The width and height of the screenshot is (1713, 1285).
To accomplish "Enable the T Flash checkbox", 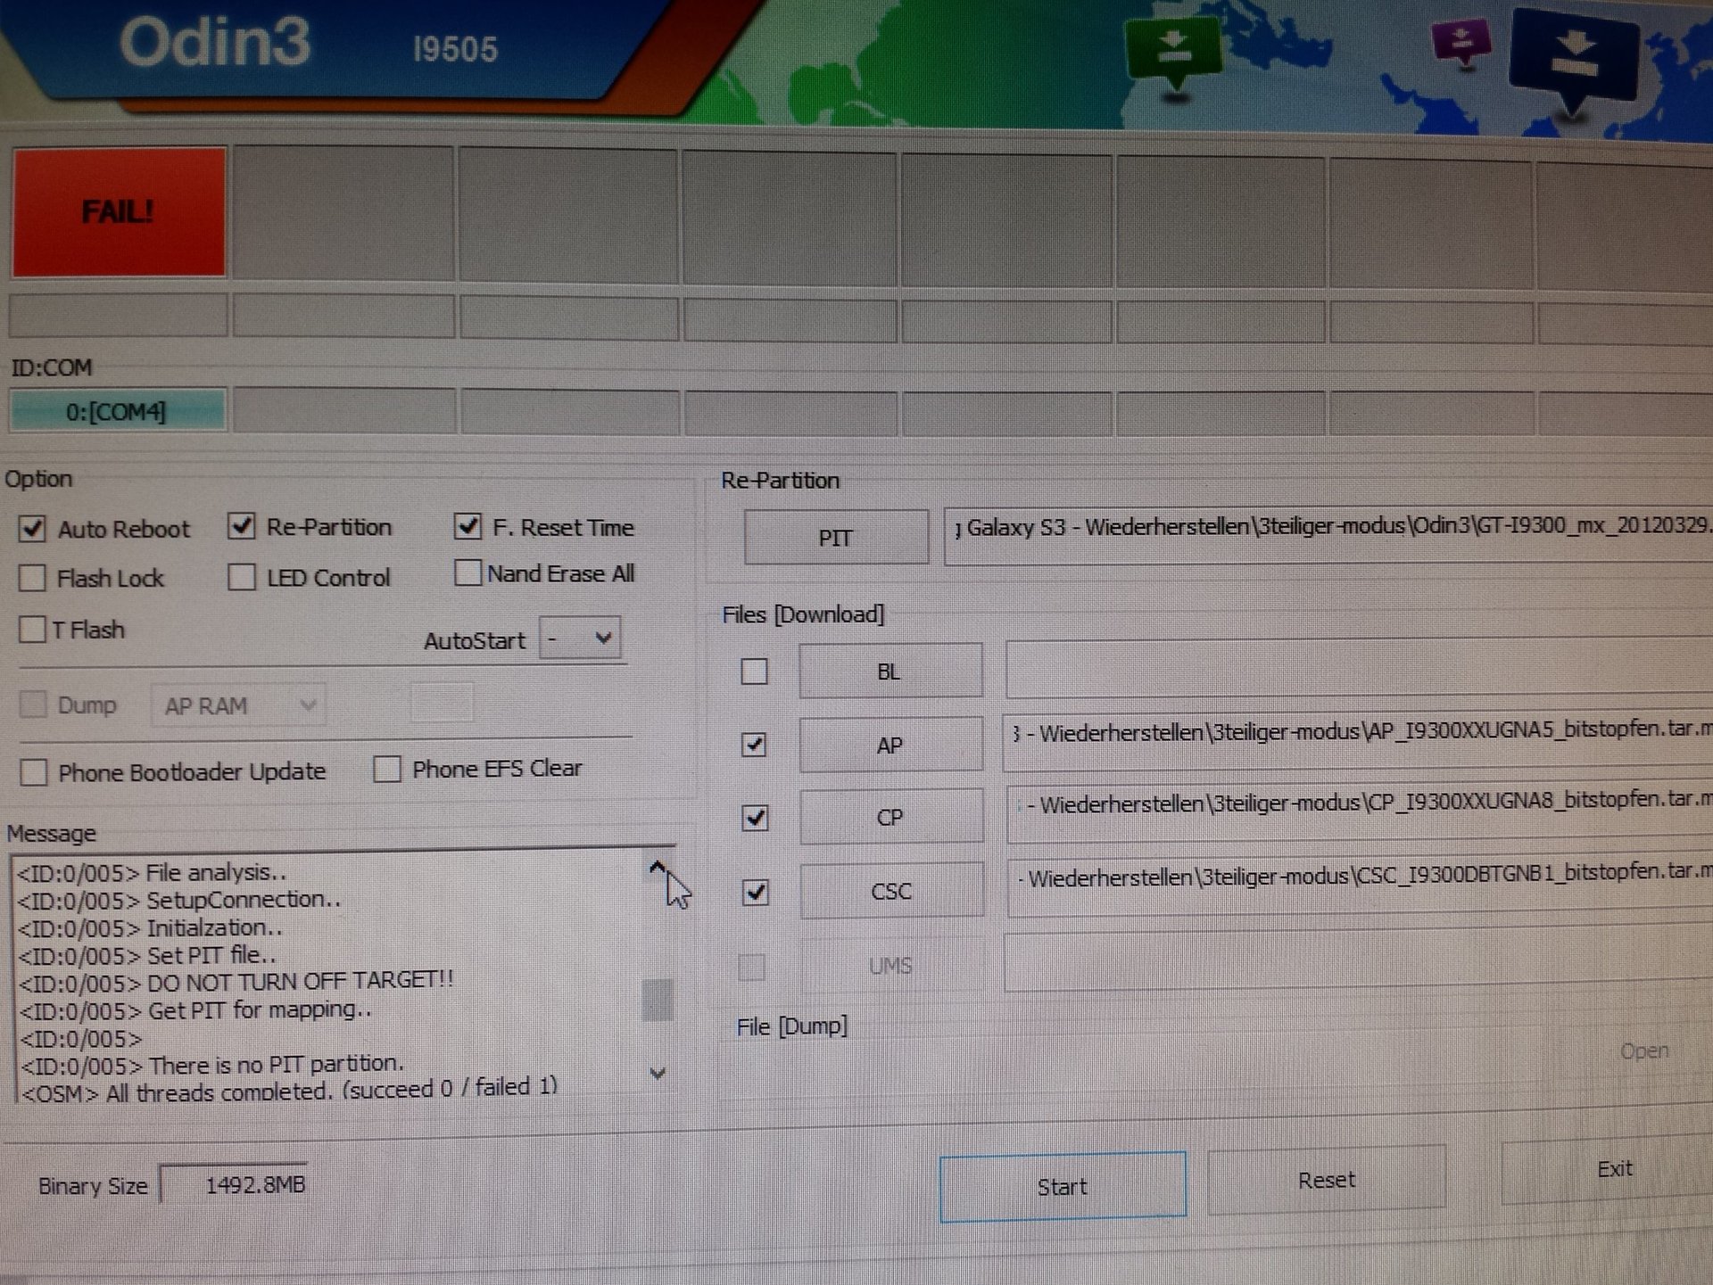I will tap(32, 630).
